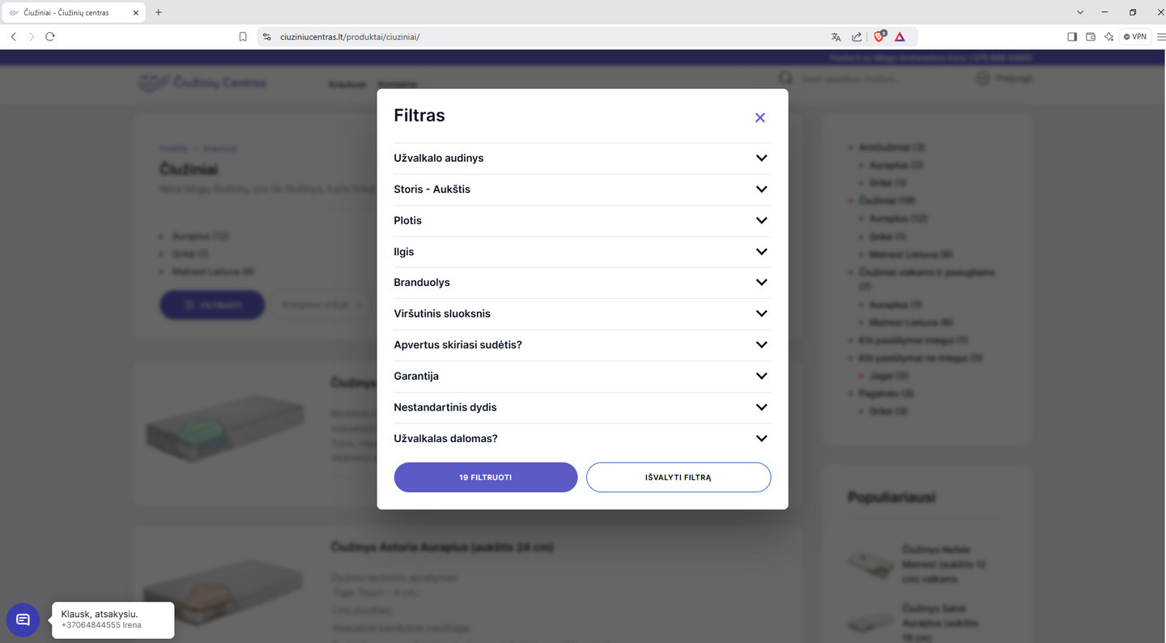1166x643 pixels.
Task: Open Brave Shields lion icon
Action: tap(880, 36)
